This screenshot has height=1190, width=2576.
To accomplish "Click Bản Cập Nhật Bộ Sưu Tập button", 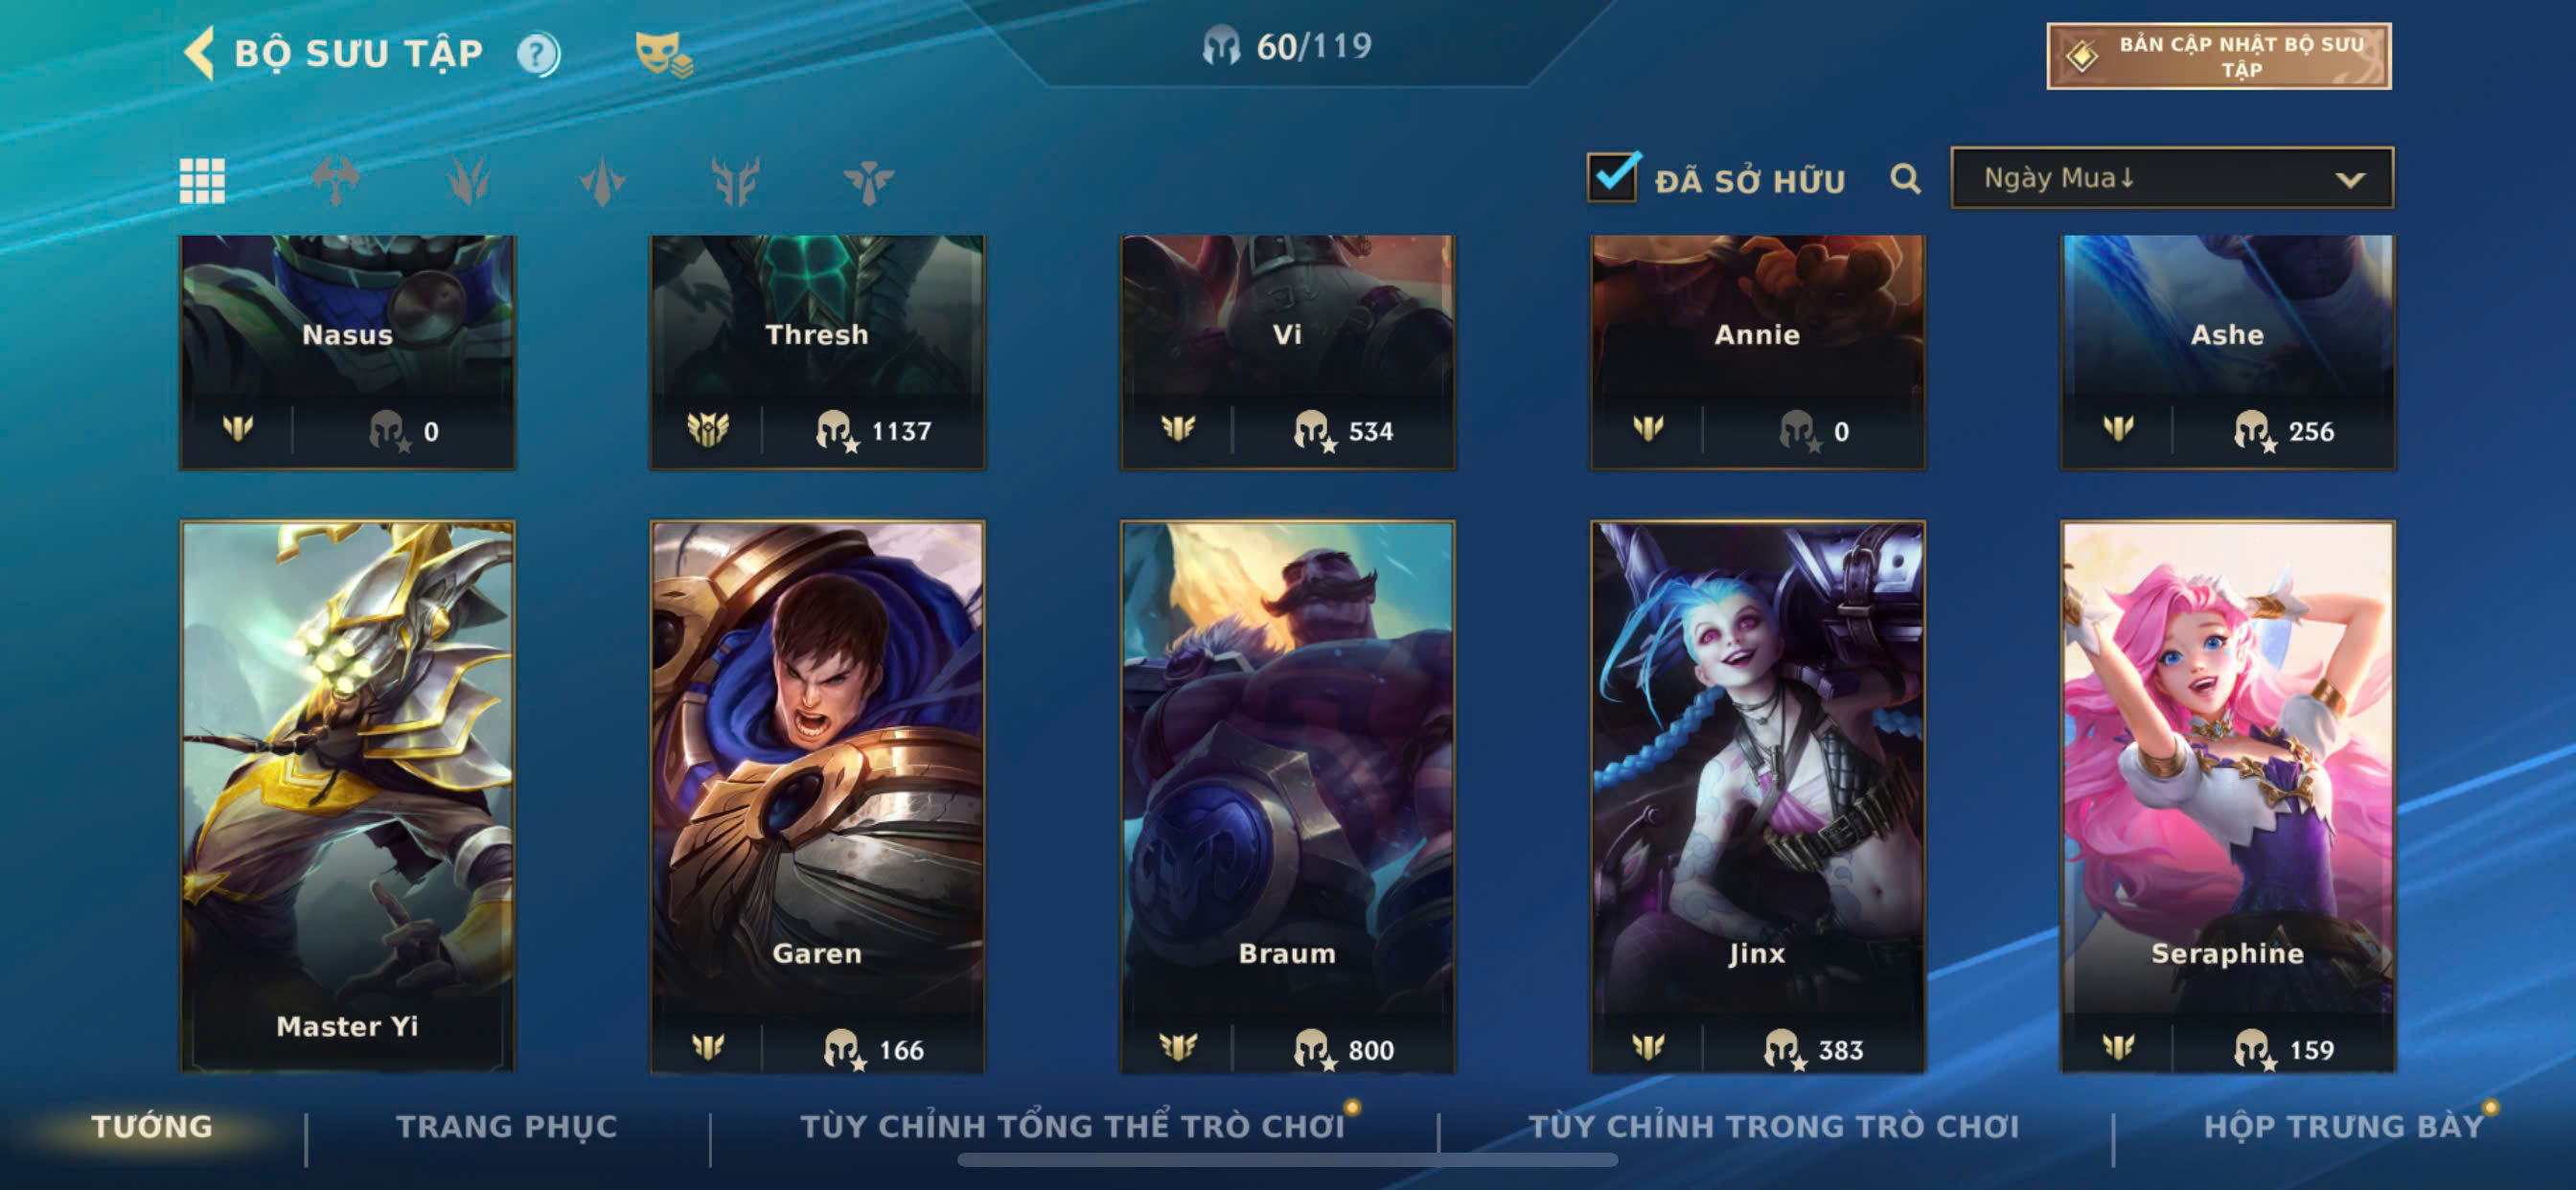I will click(2219, 56).
